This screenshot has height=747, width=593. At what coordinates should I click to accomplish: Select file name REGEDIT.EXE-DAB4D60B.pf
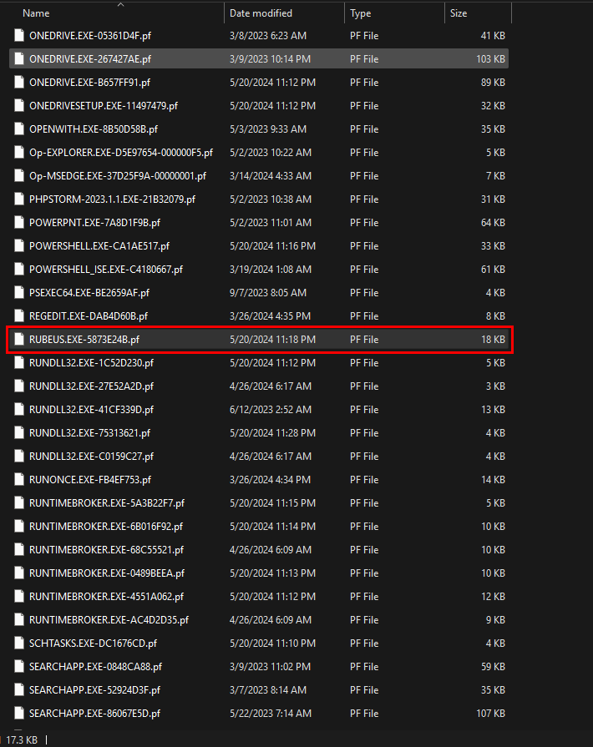click(89, 315)
